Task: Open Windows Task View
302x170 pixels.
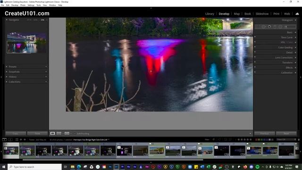Action: pyautogui.click(x=65, y=167)
